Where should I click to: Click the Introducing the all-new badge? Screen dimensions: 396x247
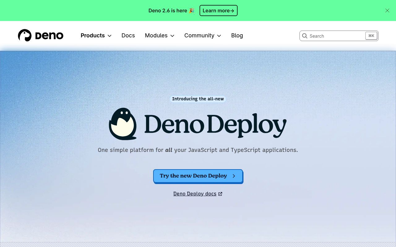[198, 99]
